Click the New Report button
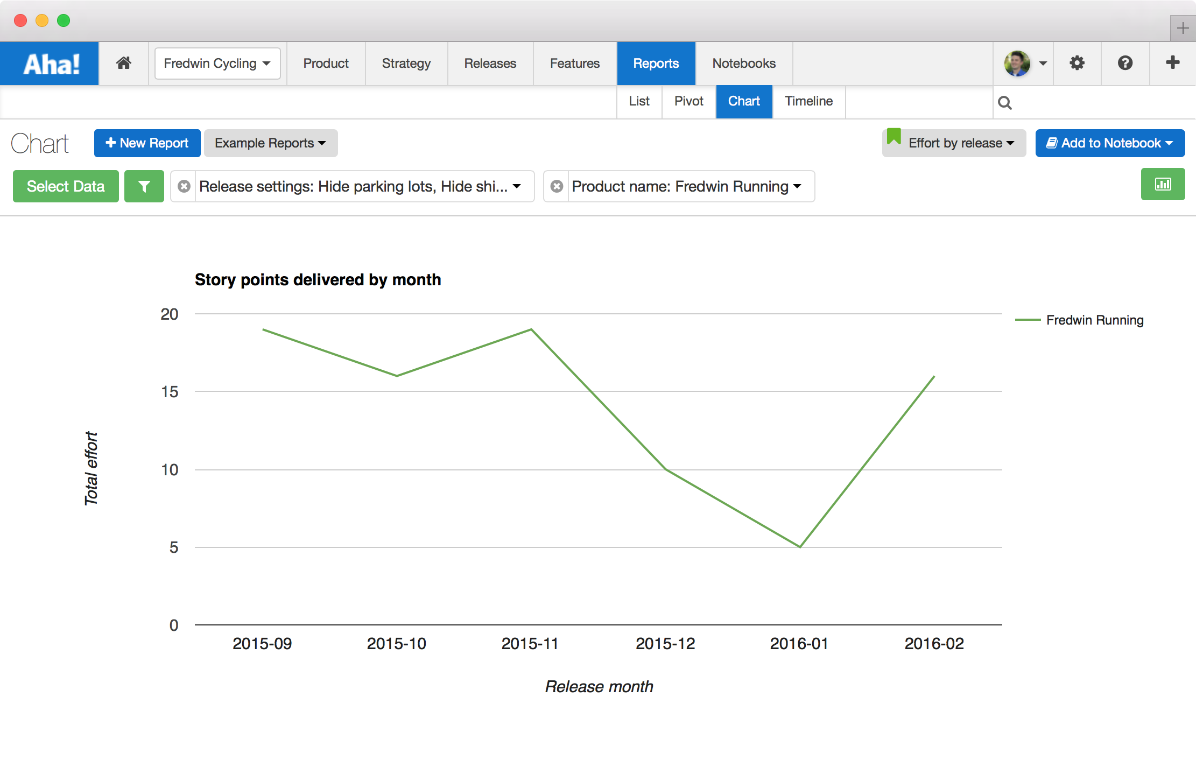Image resolution: width=1196 pixels, height=774 pixels. [147, 143]
